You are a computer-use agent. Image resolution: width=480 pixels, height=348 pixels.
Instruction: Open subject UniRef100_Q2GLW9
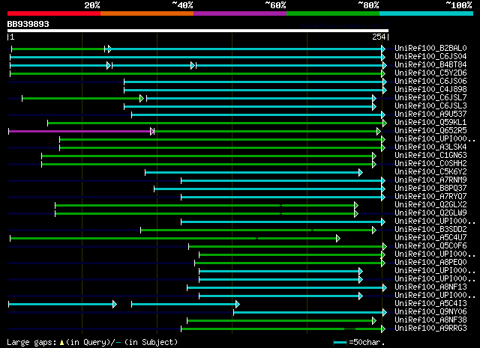click(x=430, y=213)
